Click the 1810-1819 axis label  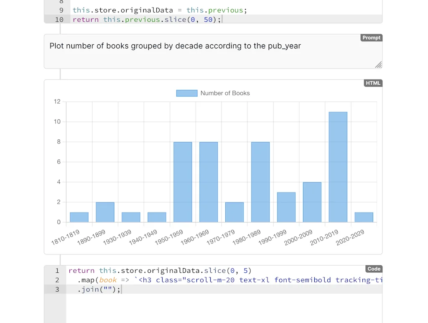coord(65,238)
